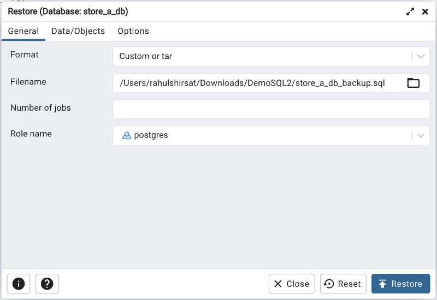Click the Close button
The width and height of the screenshot is (437, 300).
[x=292, y=284]
